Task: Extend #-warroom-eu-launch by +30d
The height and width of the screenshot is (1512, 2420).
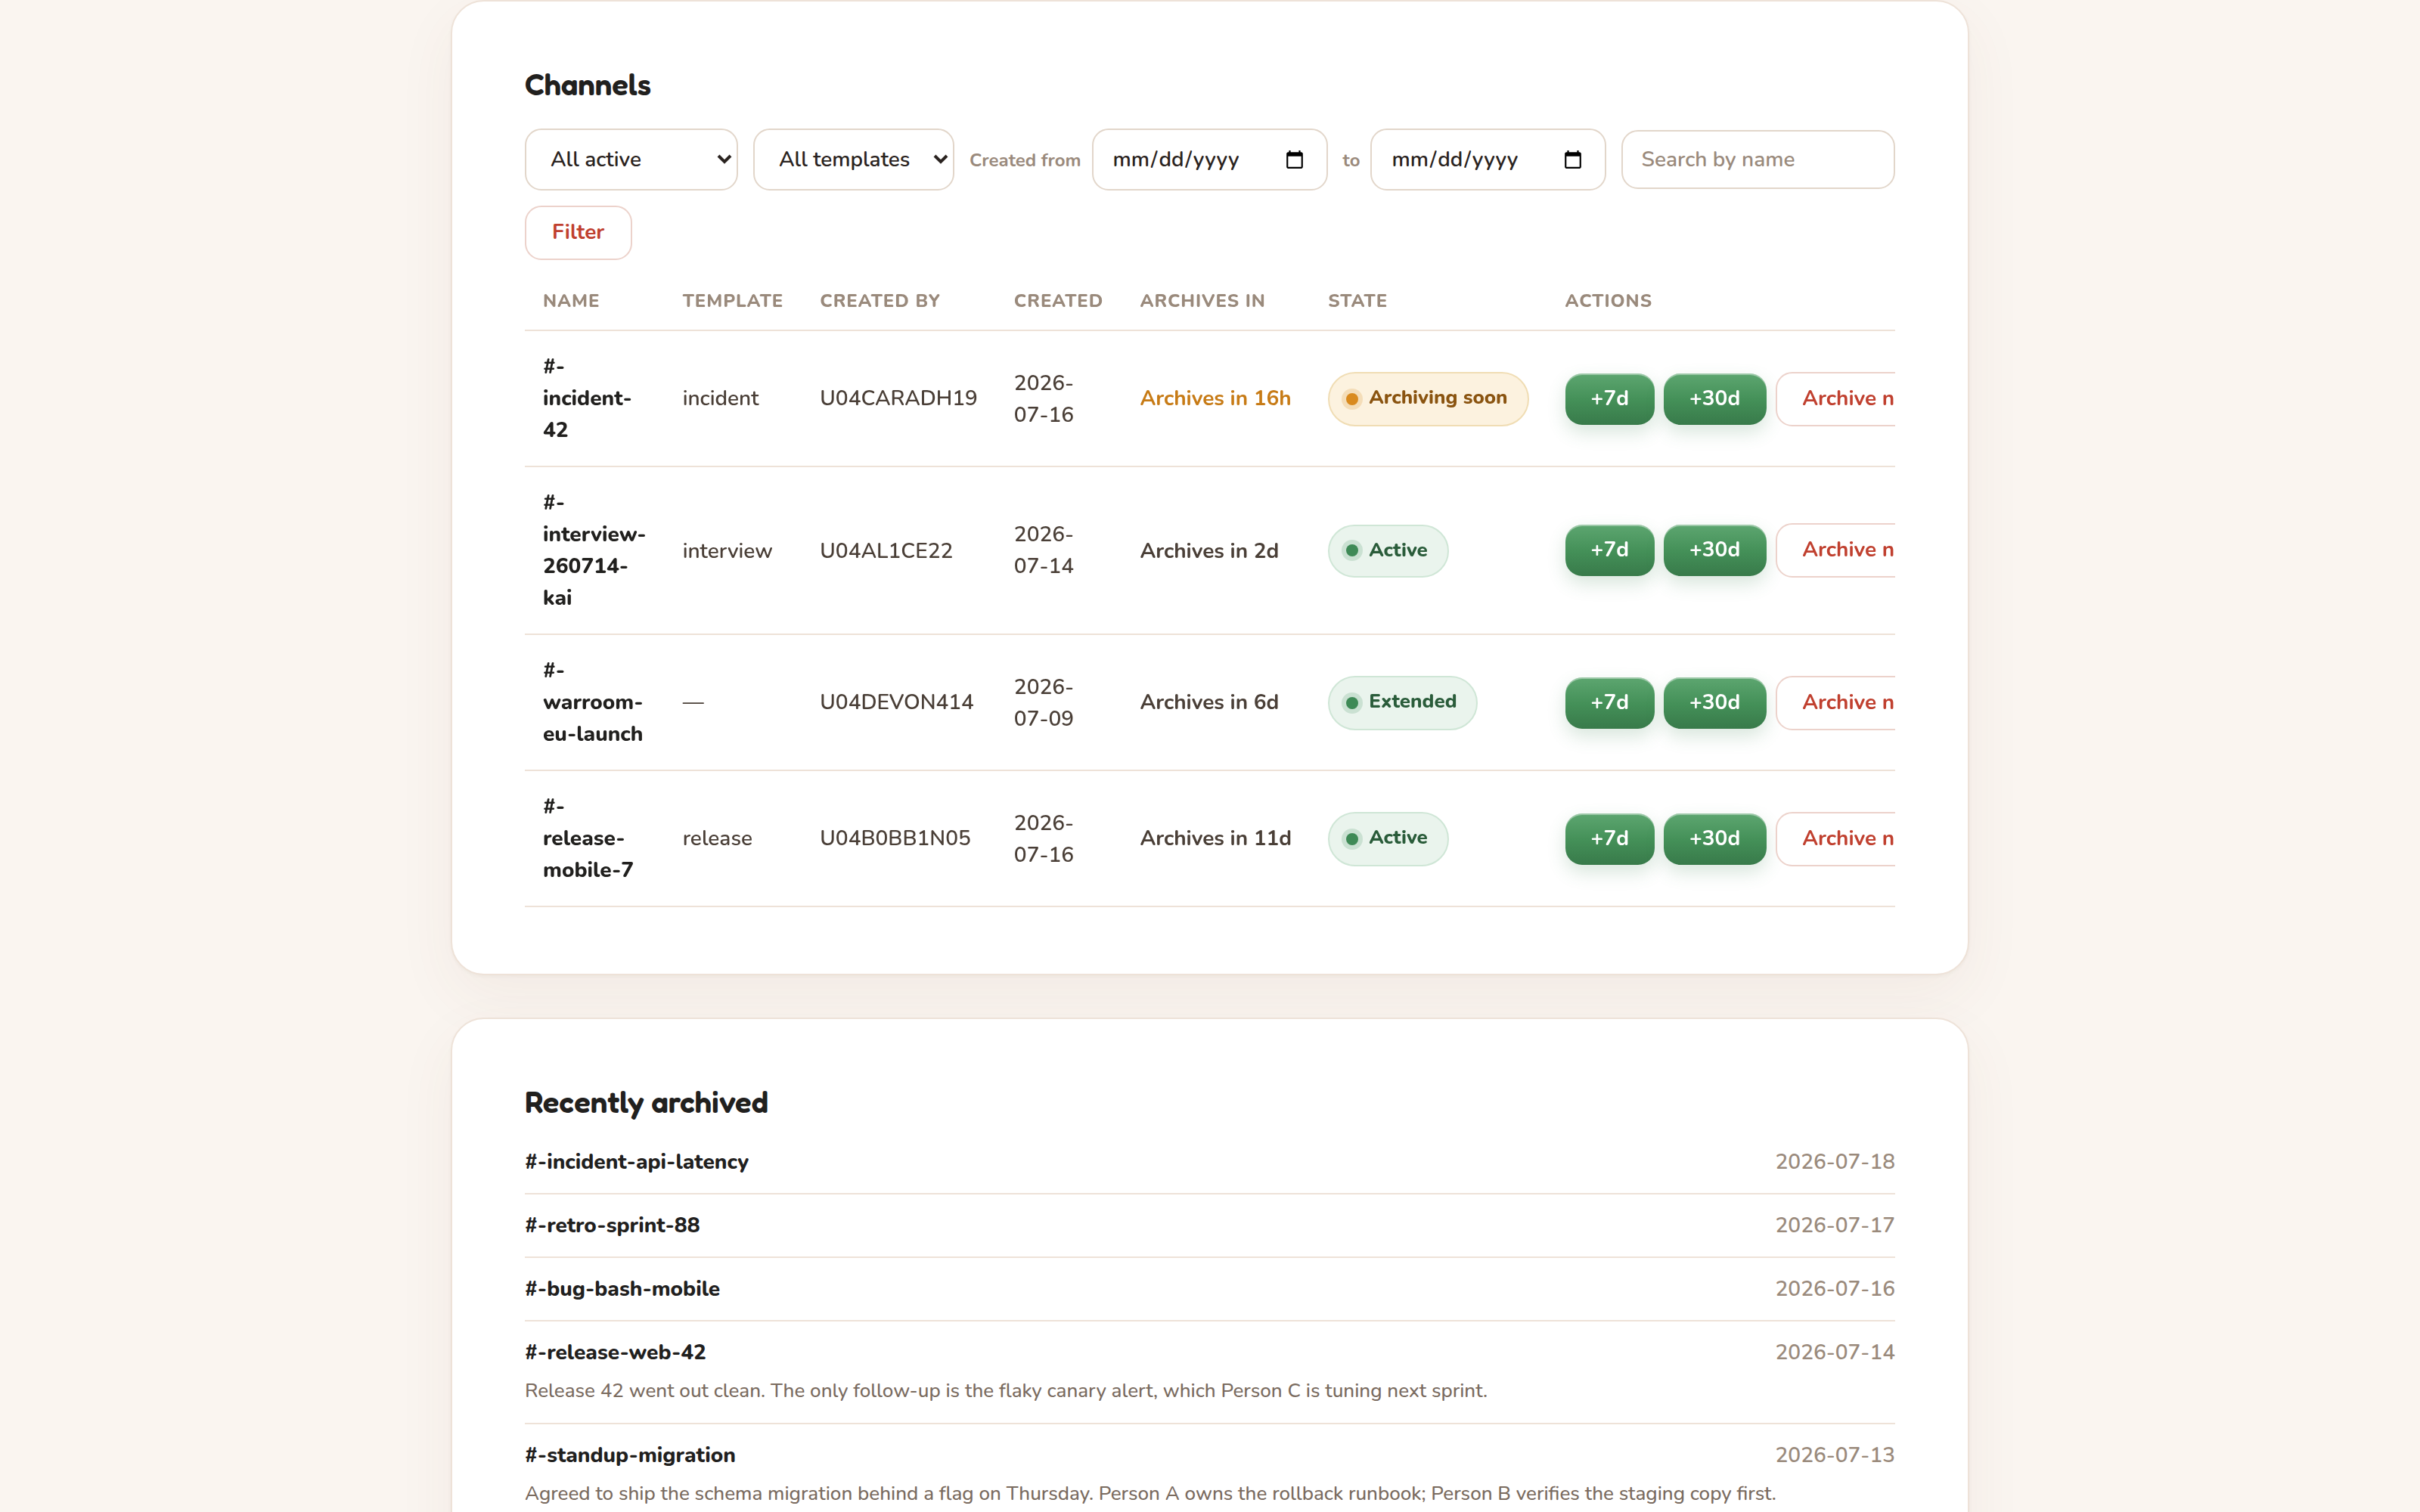Action: click(1714, 702)
